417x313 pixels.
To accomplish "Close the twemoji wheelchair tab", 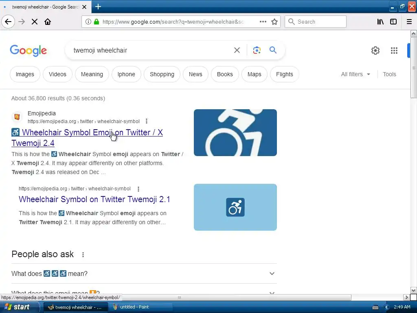I will click(x=84, y=7).
